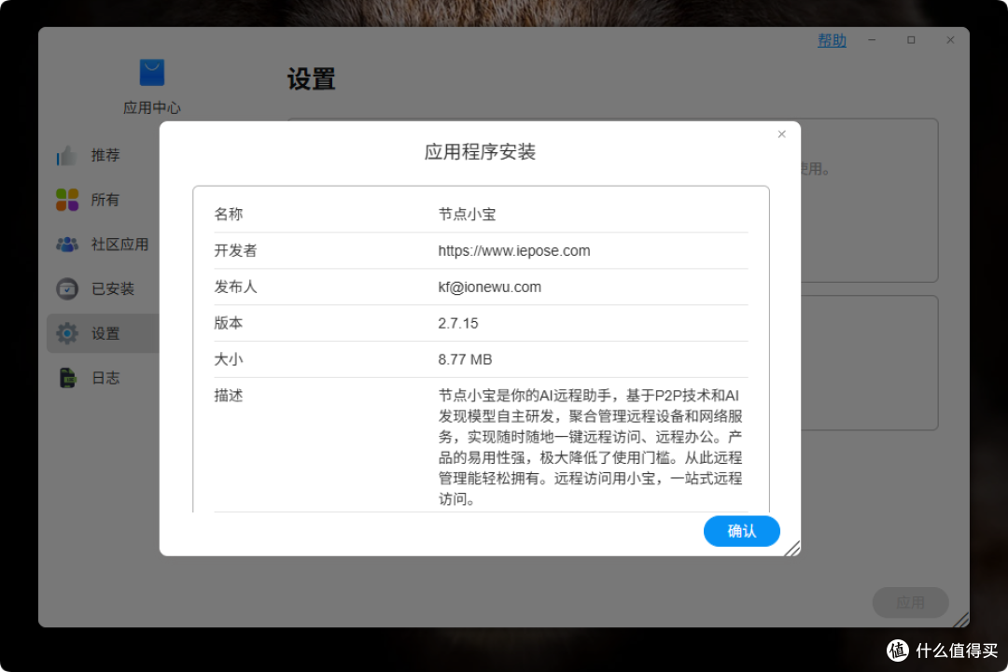
Task: Click the 应用程序安装 dialog title
Action: coord(480,152)
